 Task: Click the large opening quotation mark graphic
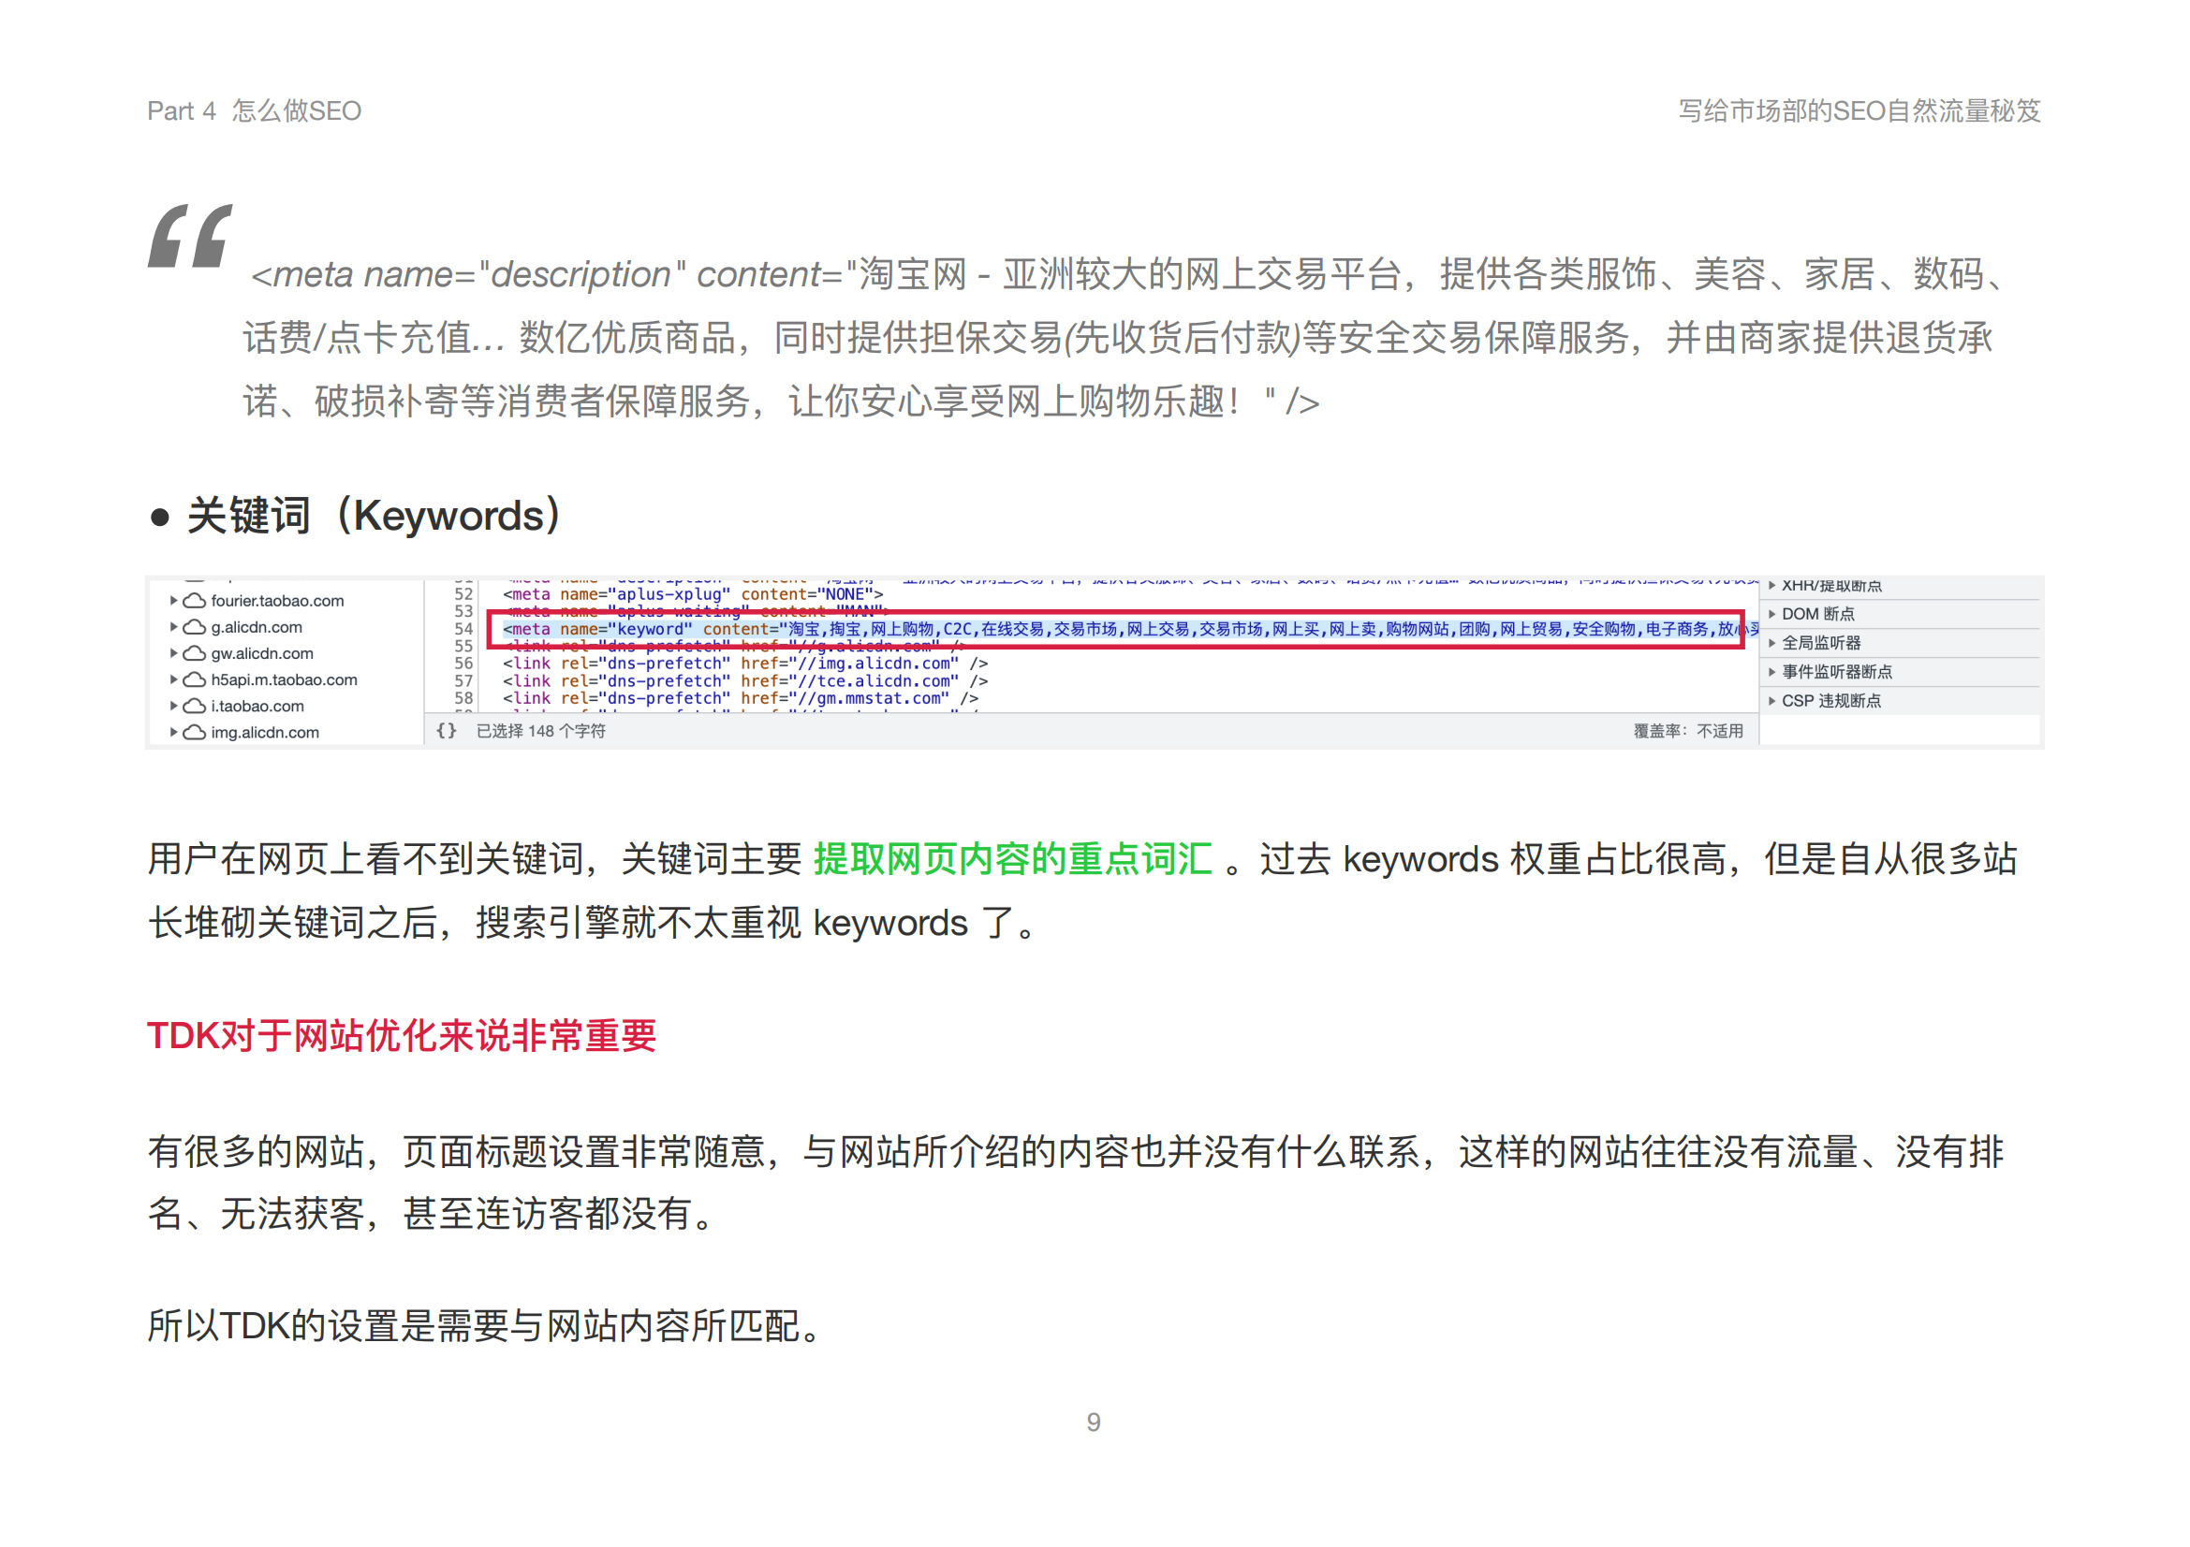coord(190,236)
